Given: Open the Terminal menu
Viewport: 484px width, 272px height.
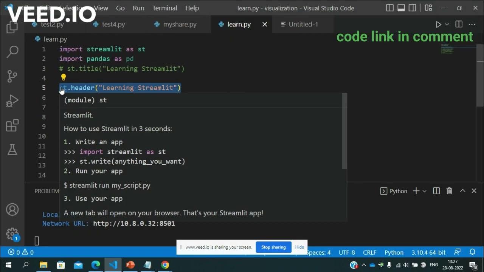Looking at the screenshot, I should [164, 8].
